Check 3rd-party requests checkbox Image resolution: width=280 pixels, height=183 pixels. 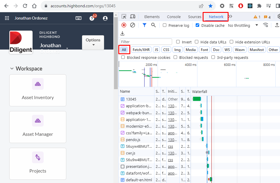(213, 57)
